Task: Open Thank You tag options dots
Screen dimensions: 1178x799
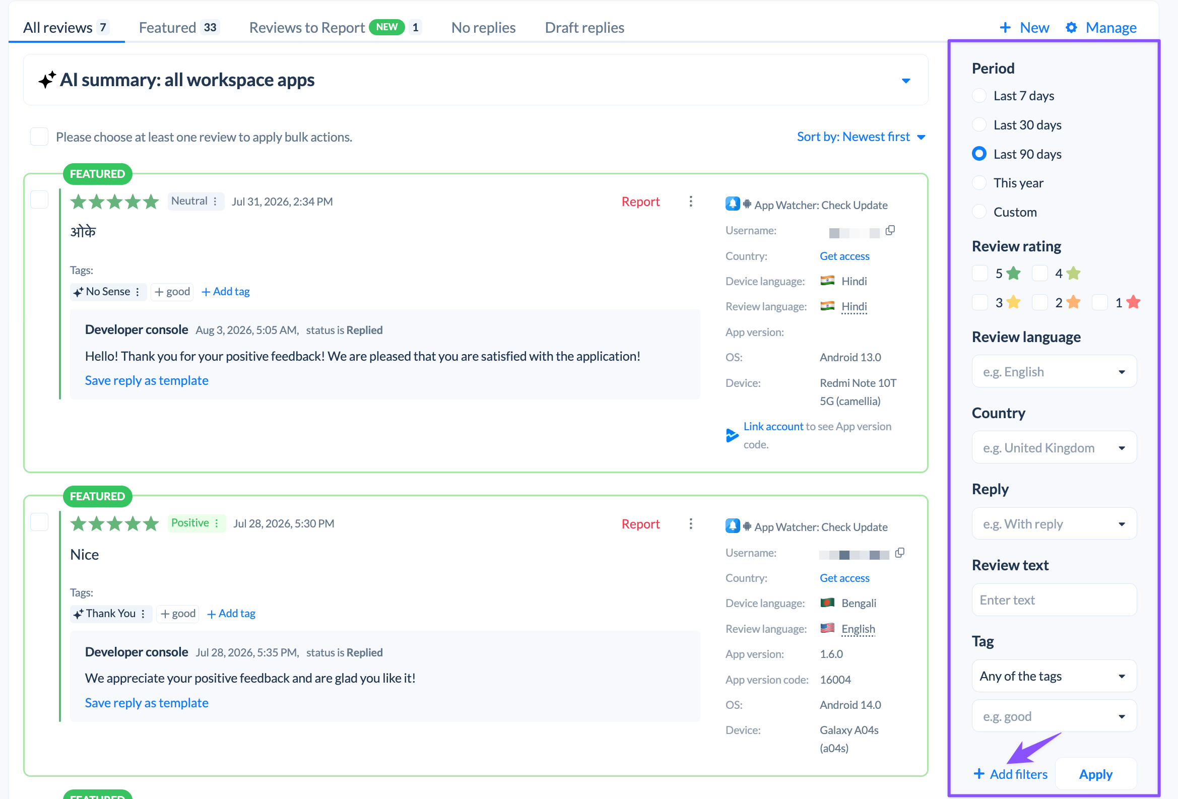Action: point(144,614)
